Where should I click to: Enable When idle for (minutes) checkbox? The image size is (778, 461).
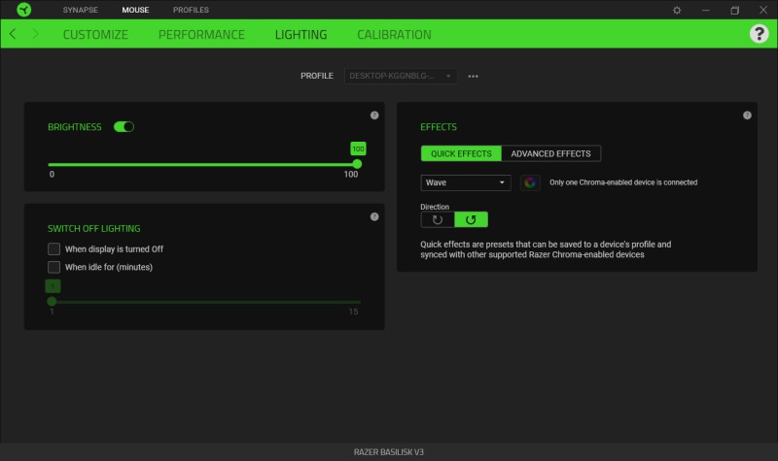click(53, 267)
